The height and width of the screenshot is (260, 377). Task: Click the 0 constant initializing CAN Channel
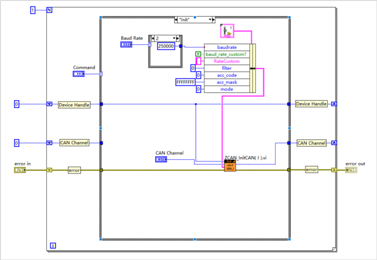[x=17, y=143]
